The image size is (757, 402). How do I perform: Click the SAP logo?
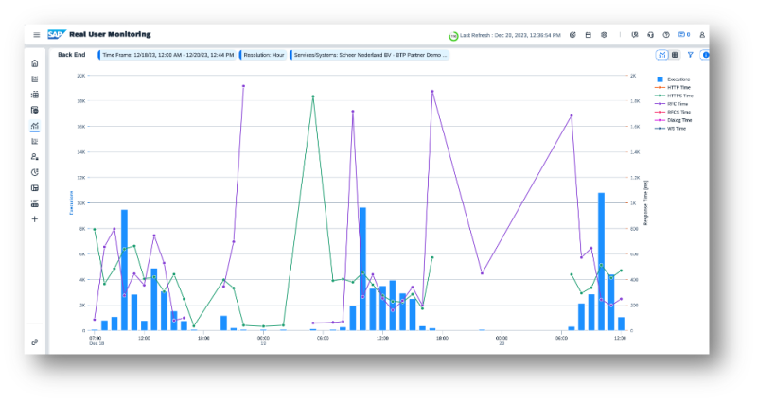coord(56,35)
